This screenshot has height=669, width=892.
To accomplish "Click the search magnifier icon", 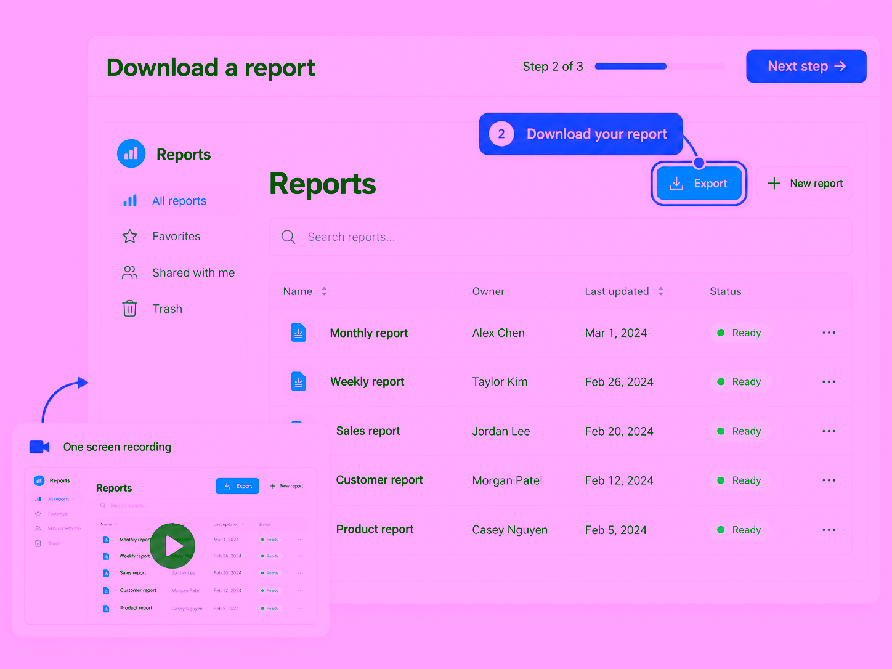I will pos(288,237).
